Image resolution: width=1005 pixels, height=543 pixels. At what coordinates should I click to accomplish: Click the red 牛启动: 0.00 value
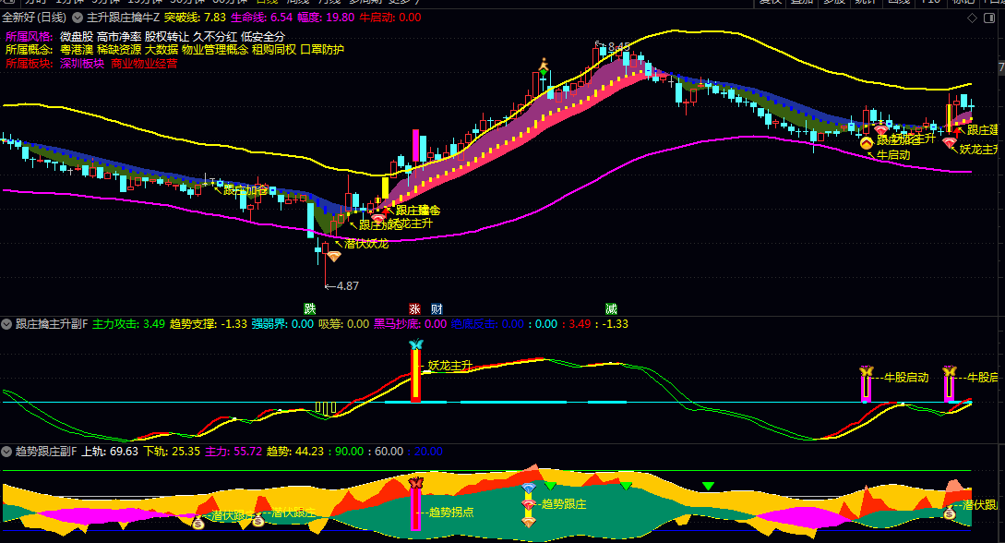[x=389, y=18]
